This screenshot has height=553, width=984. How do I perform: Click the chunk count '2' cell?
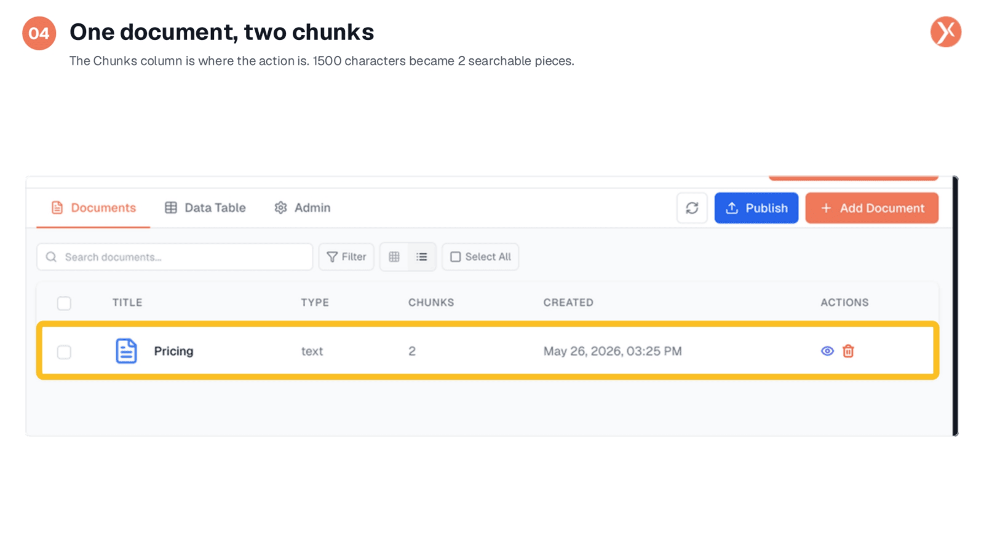[x=412, y=351]
